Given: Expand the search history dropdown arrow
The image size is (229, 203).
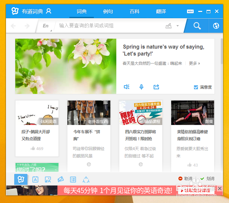Looking at the screenshot, I should click(177, 26).
